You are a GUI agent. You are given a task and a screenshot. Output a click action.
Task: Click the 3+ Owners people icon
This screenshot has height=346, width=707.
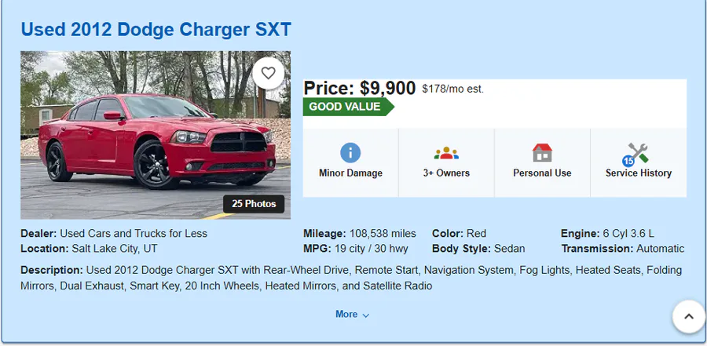pos(446,153)
